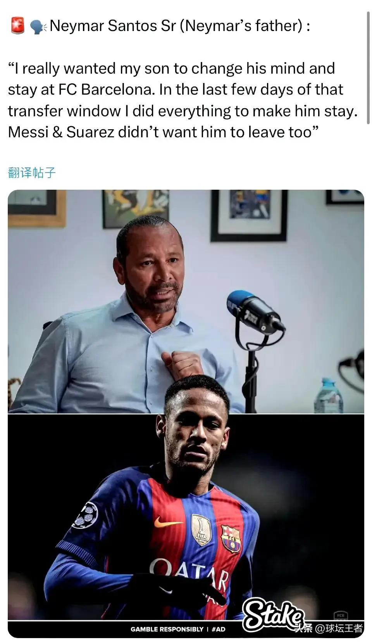The image size is (372, 642).
Task: Tap the 翻译帖子 translate post link
Action: click(x=32, y=173)
